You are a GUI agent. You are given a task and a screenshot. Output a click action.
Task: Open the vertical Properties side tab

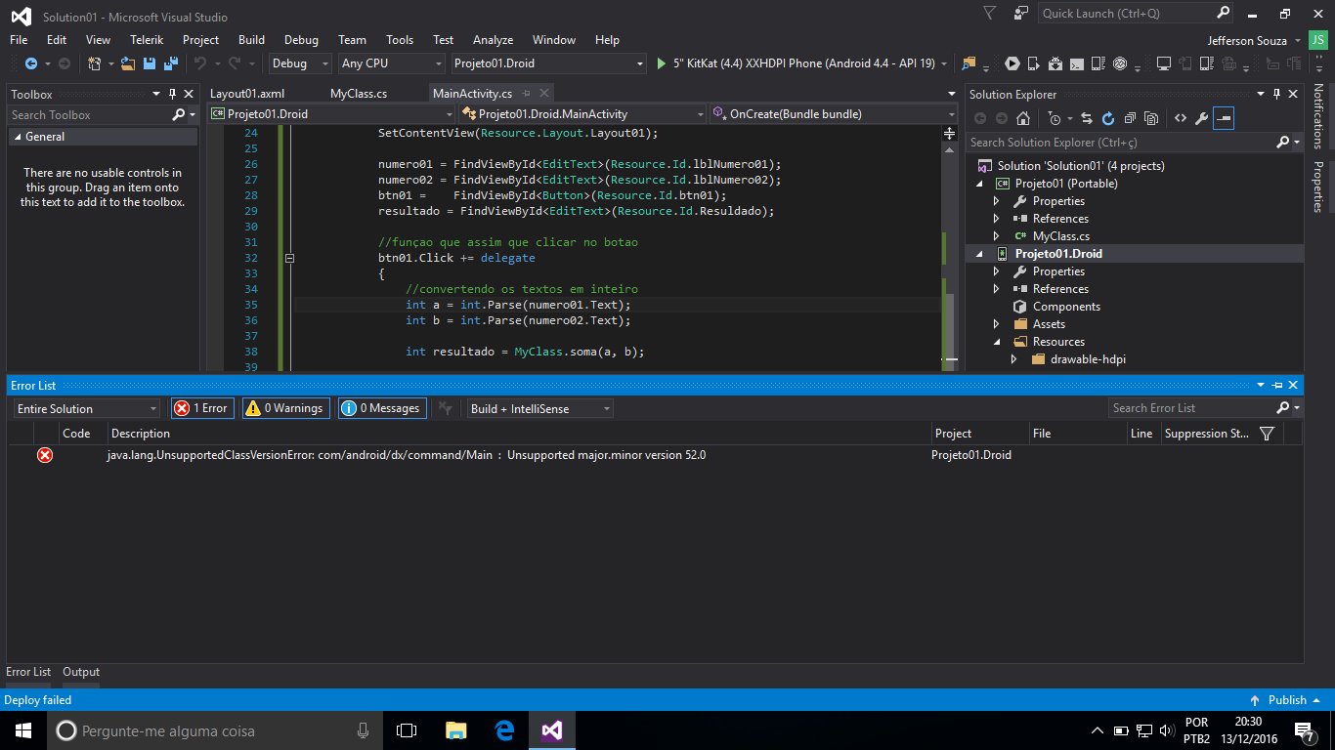click(1317, 187)
